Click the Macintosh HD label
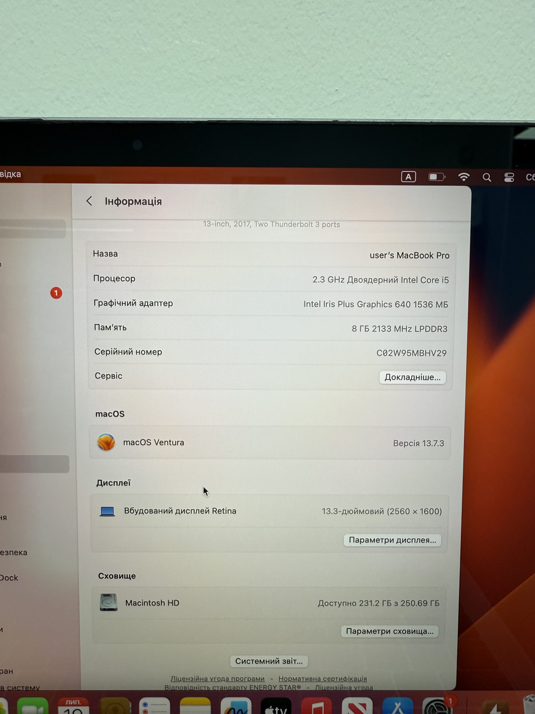This screenshot has width=535, height=714. point(152,603)
